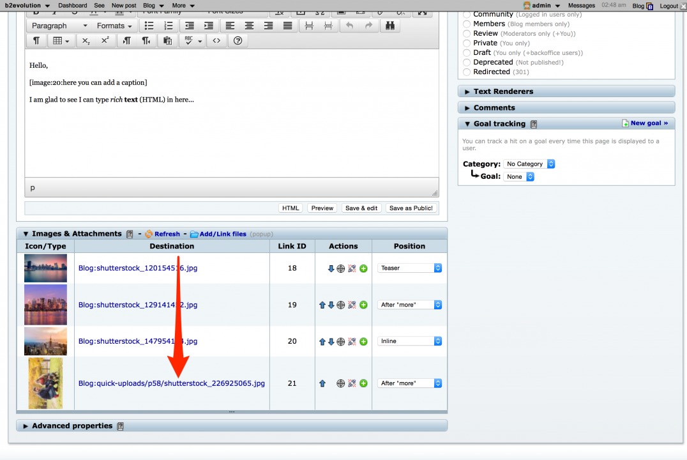The width and height of the screenshot is (687, 460).
Task: Select Review visibility radio button
Action: click(x=467, y=34)
